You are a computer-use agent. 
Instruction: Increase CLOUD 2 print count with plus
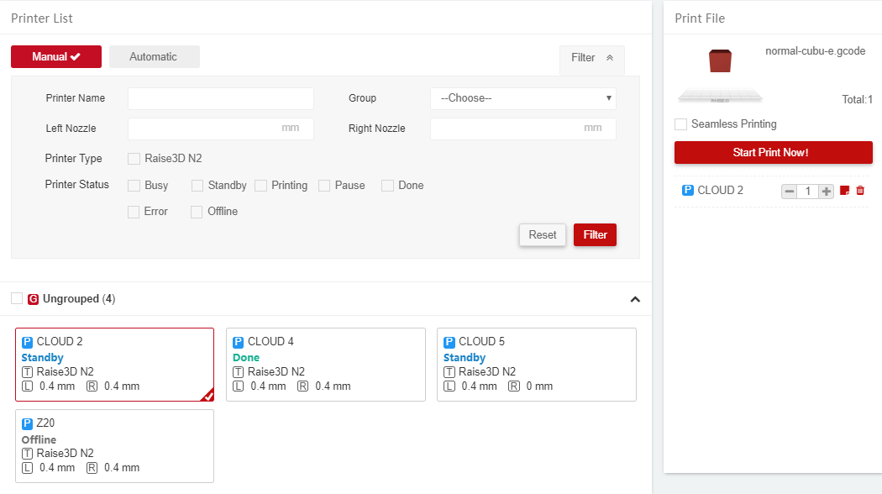pos(827,192)
